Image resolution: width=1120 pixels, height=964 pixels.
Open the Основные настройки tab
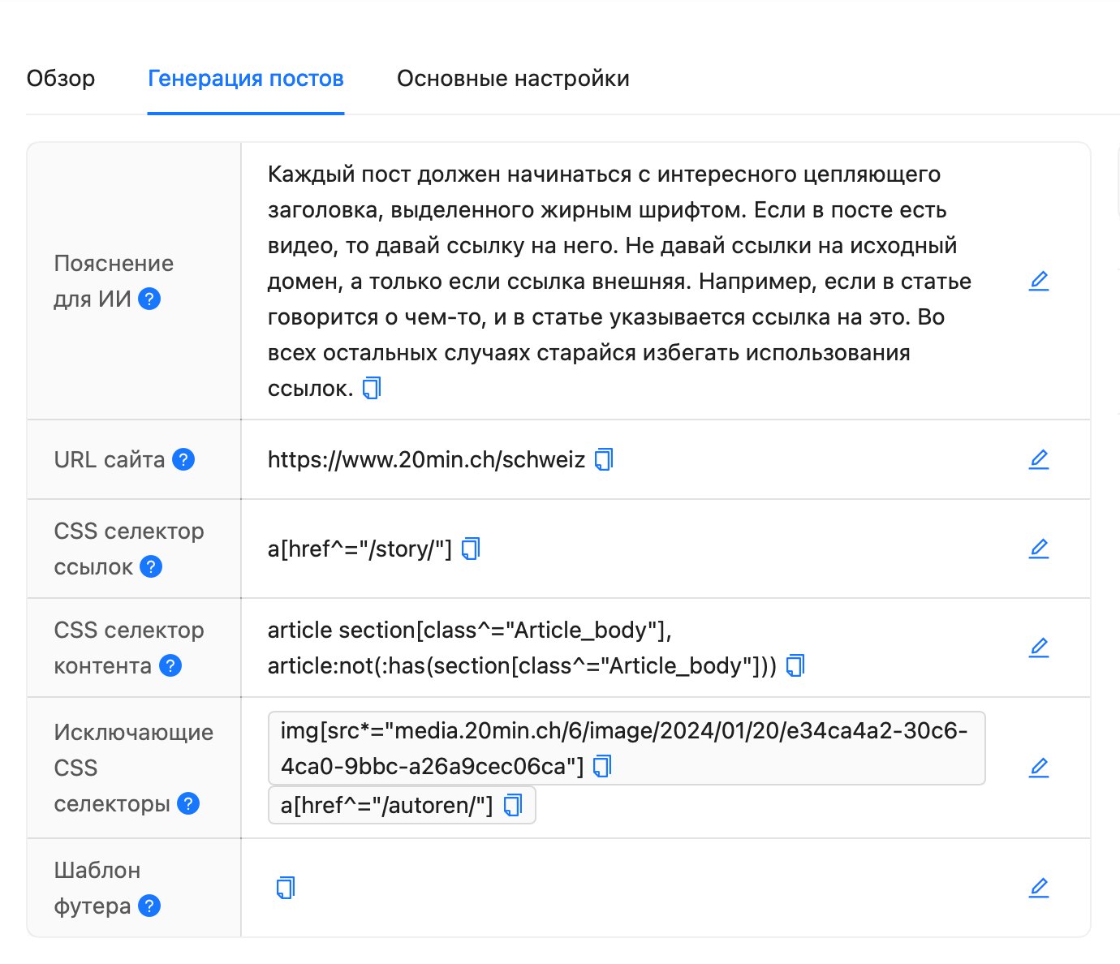pyautogui.click(x=513, y=79)
